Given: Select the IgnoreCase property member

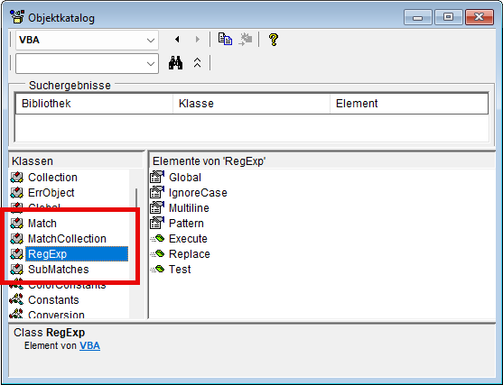Looking at the screenshot, I should click(x=198, y=193).
